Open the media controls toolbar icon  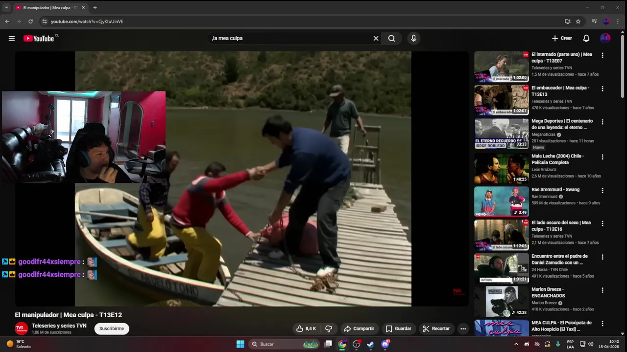click(594, 22)
